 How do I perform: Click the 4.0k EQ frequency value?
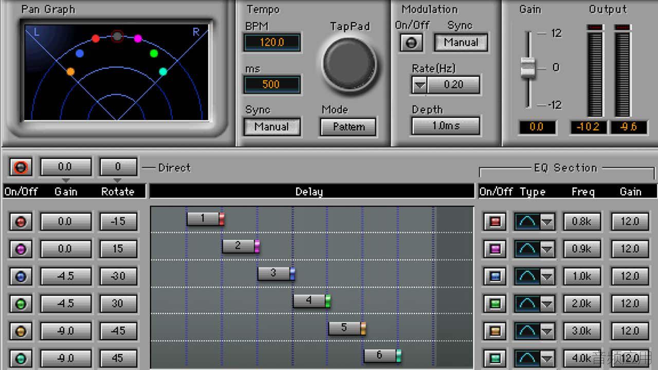click(x=582, y=358)
